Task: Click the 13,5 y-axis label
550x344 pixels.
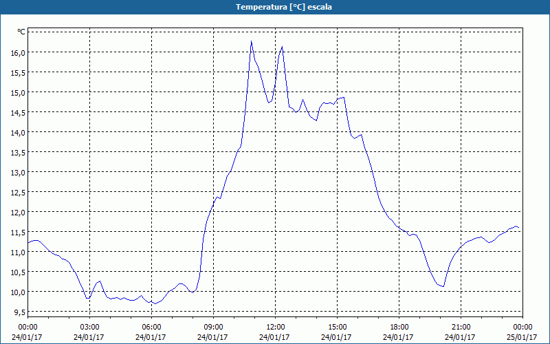Action: click(19, 152)
